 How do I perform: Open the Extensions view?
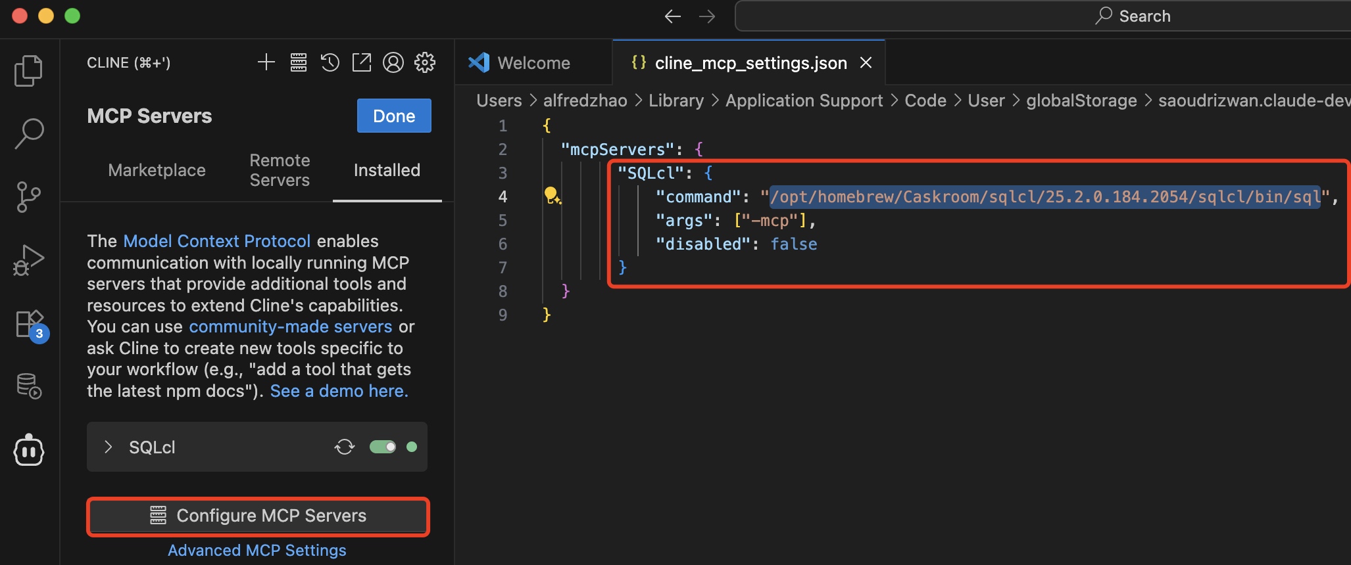coord(30,324)
